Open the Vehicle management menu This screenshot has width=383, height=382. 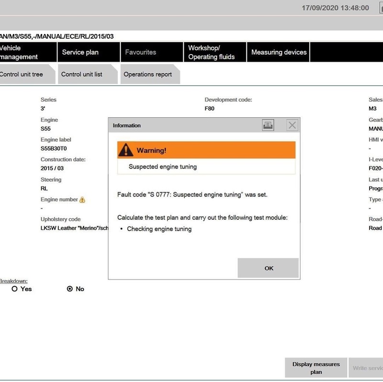28,52
